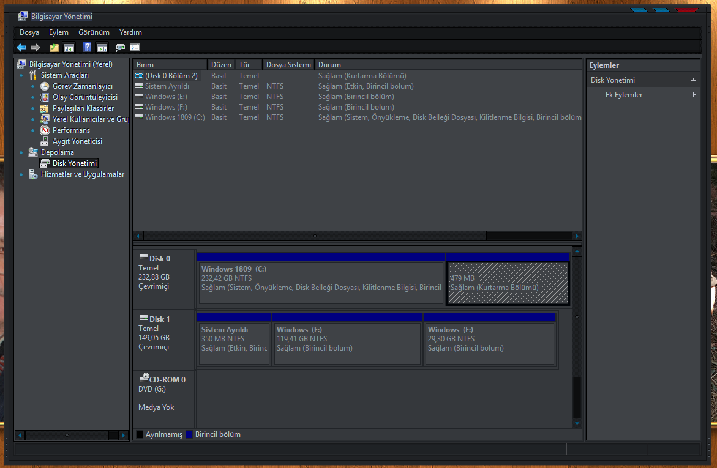
Task: Click the Bilgisayar Yönetimi title bar icon
Action: pyautogui.click(x=23, y=16)
